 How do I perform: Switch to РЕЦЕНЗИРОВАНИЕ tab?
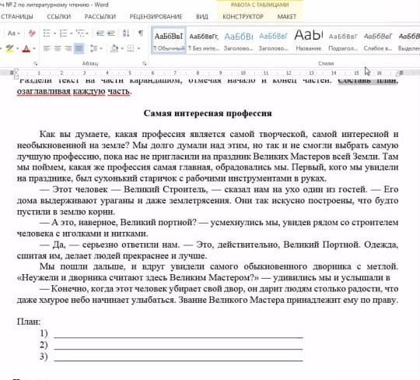pos(156,16)
